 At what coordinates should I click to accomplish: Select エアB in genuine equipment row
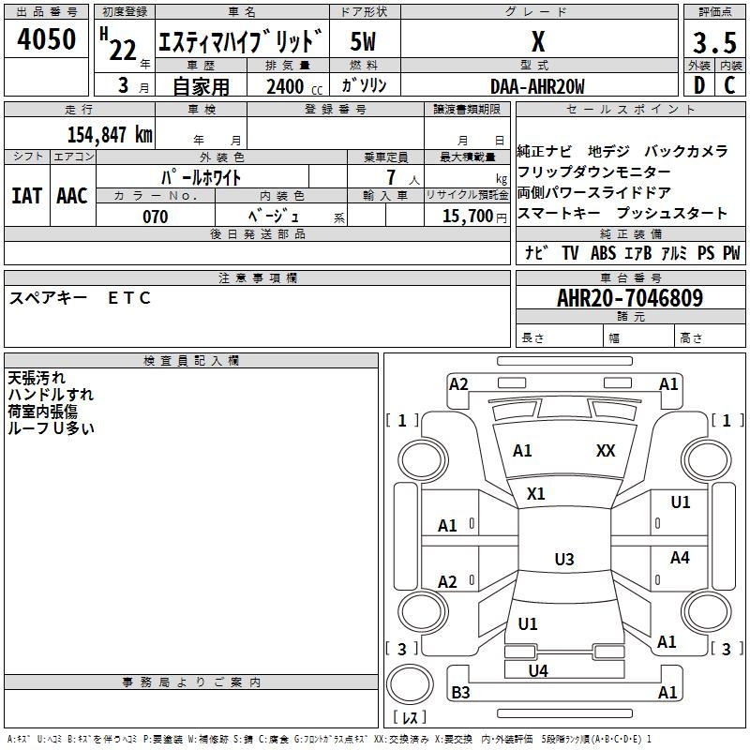click(x=638, y=252)
